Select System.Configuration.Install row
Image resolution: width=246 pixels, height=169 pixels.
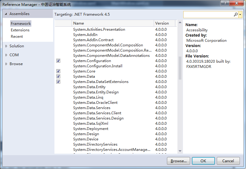click(x=116, y=66)
